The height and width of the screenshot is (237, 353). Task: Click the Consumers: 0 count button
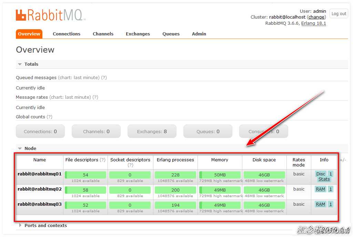(x=264, y=131)
